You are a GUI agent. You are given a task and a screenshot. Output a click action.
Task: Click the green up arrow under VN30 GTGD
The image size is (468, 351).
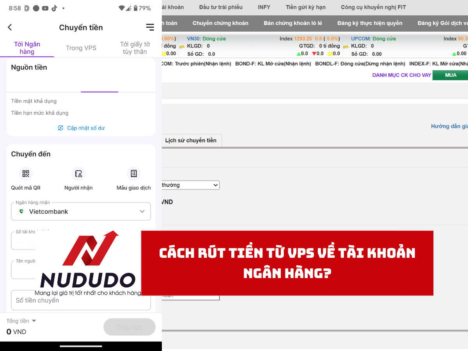pyautogui.click(x=299, y=54)
